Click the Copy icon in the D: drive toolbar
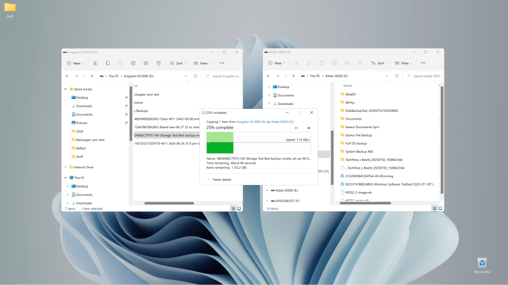 tap(108, 63)
